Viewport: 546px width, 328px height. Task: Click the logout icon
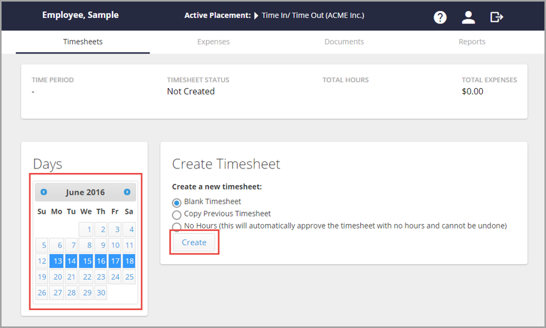(496, 17)
